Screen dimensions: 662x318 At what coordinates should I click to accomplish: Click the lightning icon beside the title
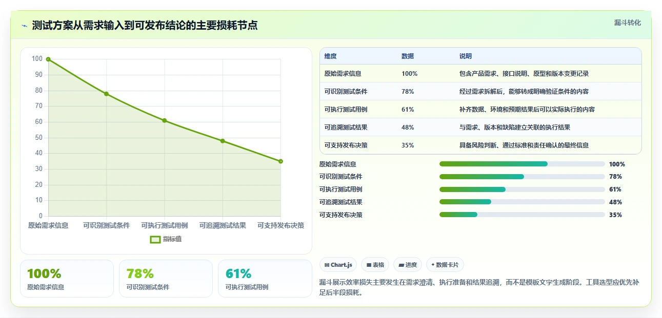[x=24, y=26]
